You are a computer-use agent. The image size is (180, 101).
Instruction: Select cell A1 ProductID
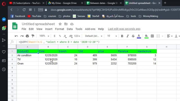pyautogui.click(x=28, y=51)
